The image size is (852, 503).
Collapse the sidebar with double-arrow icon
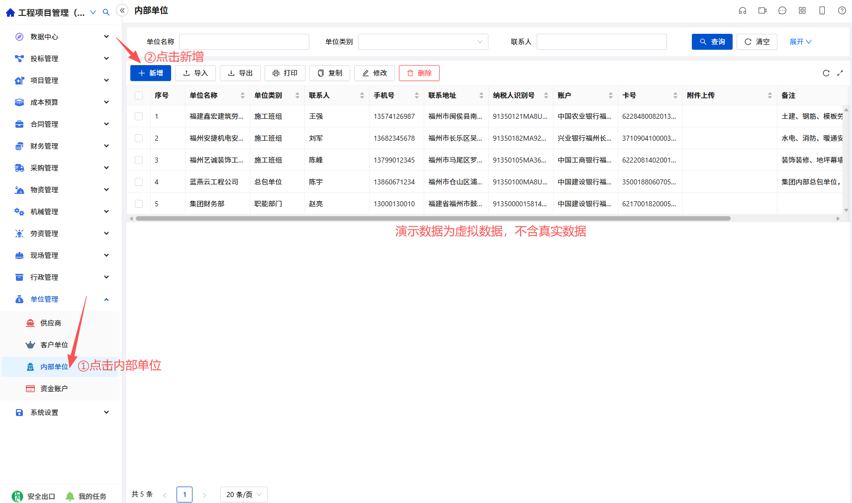[x=122, y=10]
